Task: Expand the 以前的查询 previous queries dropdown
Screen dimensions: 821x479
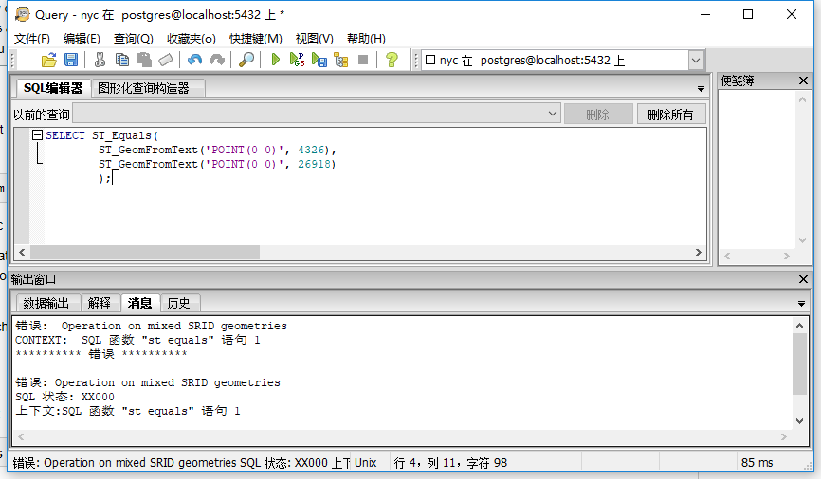Action: (x=553, y=114)
